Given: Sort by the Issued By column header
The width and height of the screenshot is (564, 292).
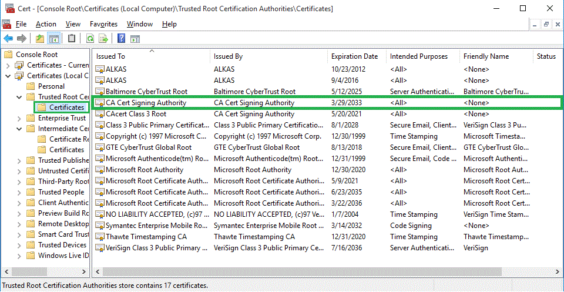Looking at the screenshot, I should 228,56.
